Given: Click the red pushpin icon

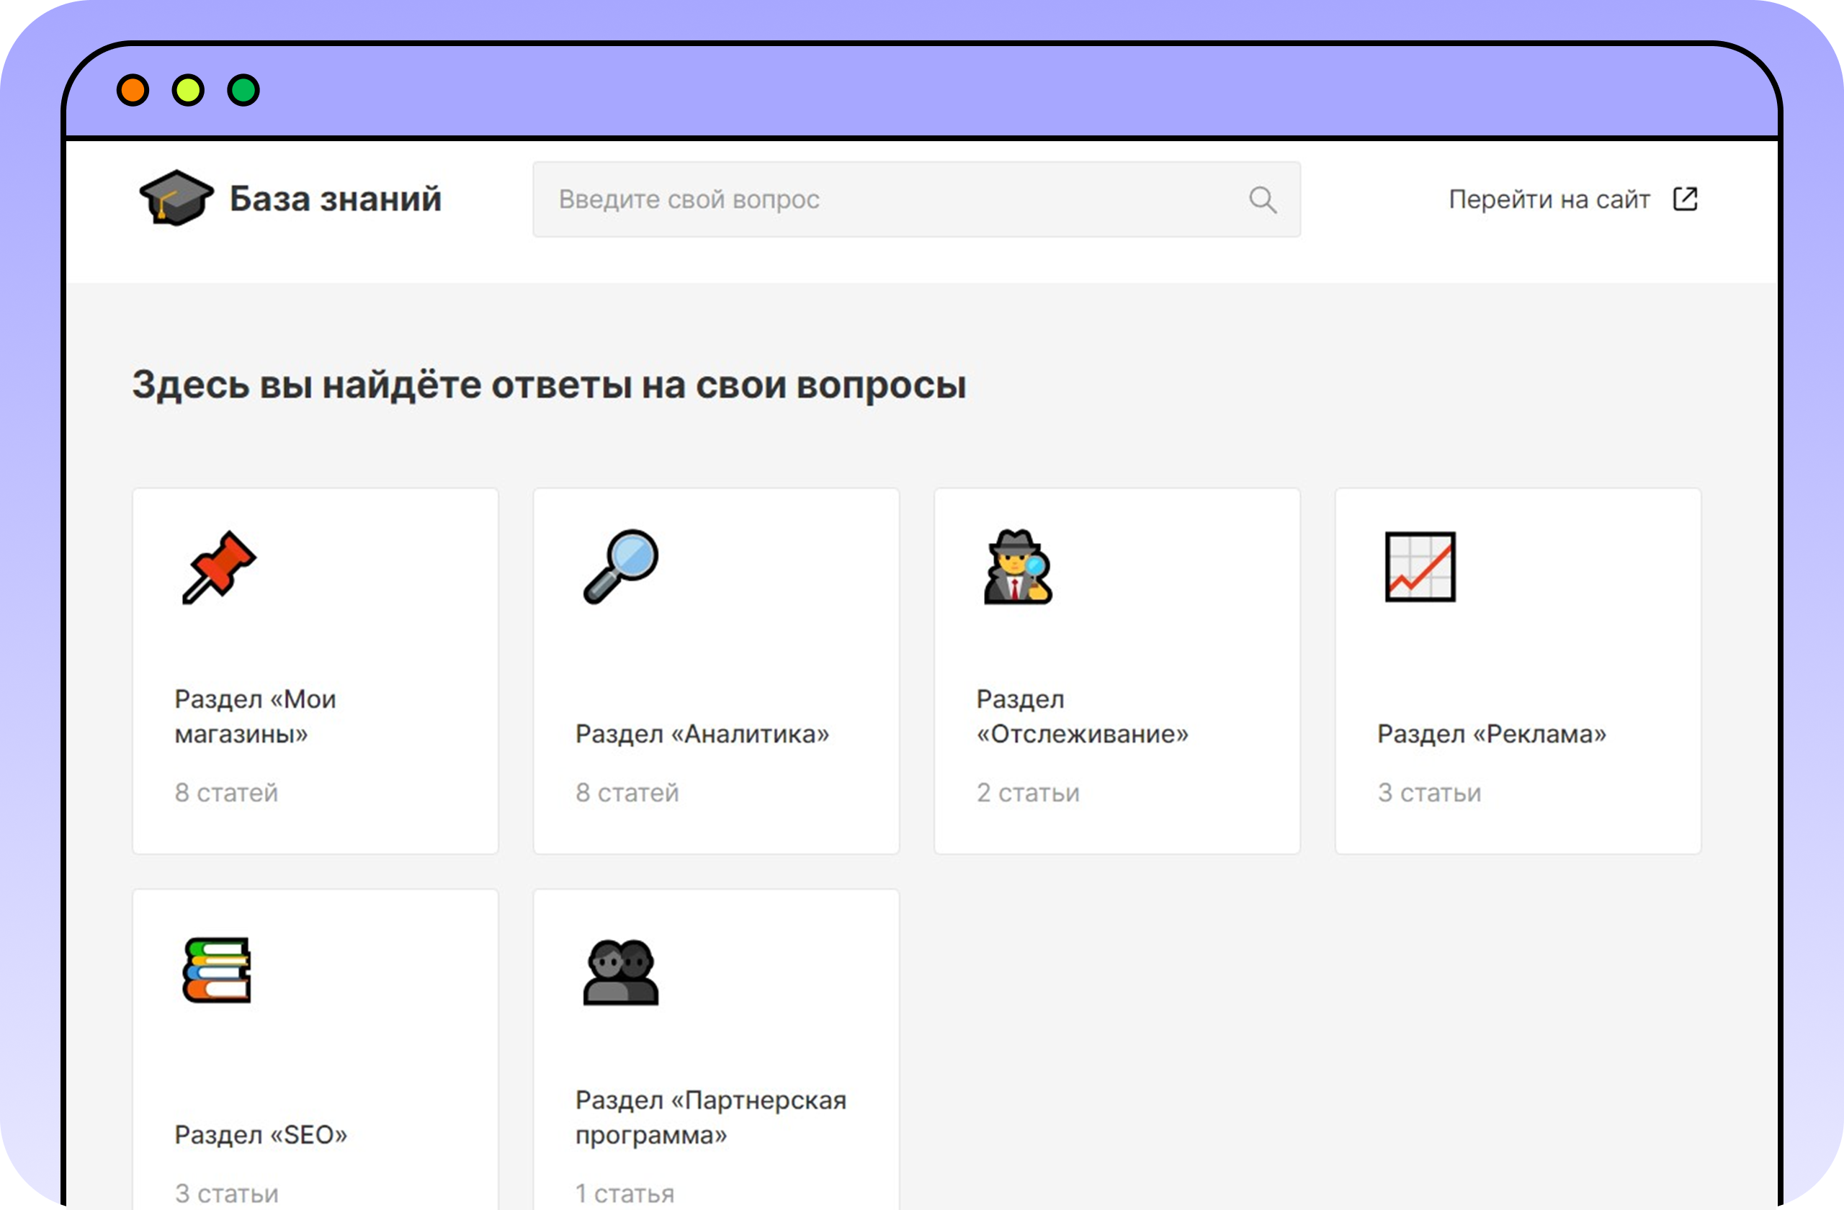Looking at the screenshot, I should coord(219,566).
